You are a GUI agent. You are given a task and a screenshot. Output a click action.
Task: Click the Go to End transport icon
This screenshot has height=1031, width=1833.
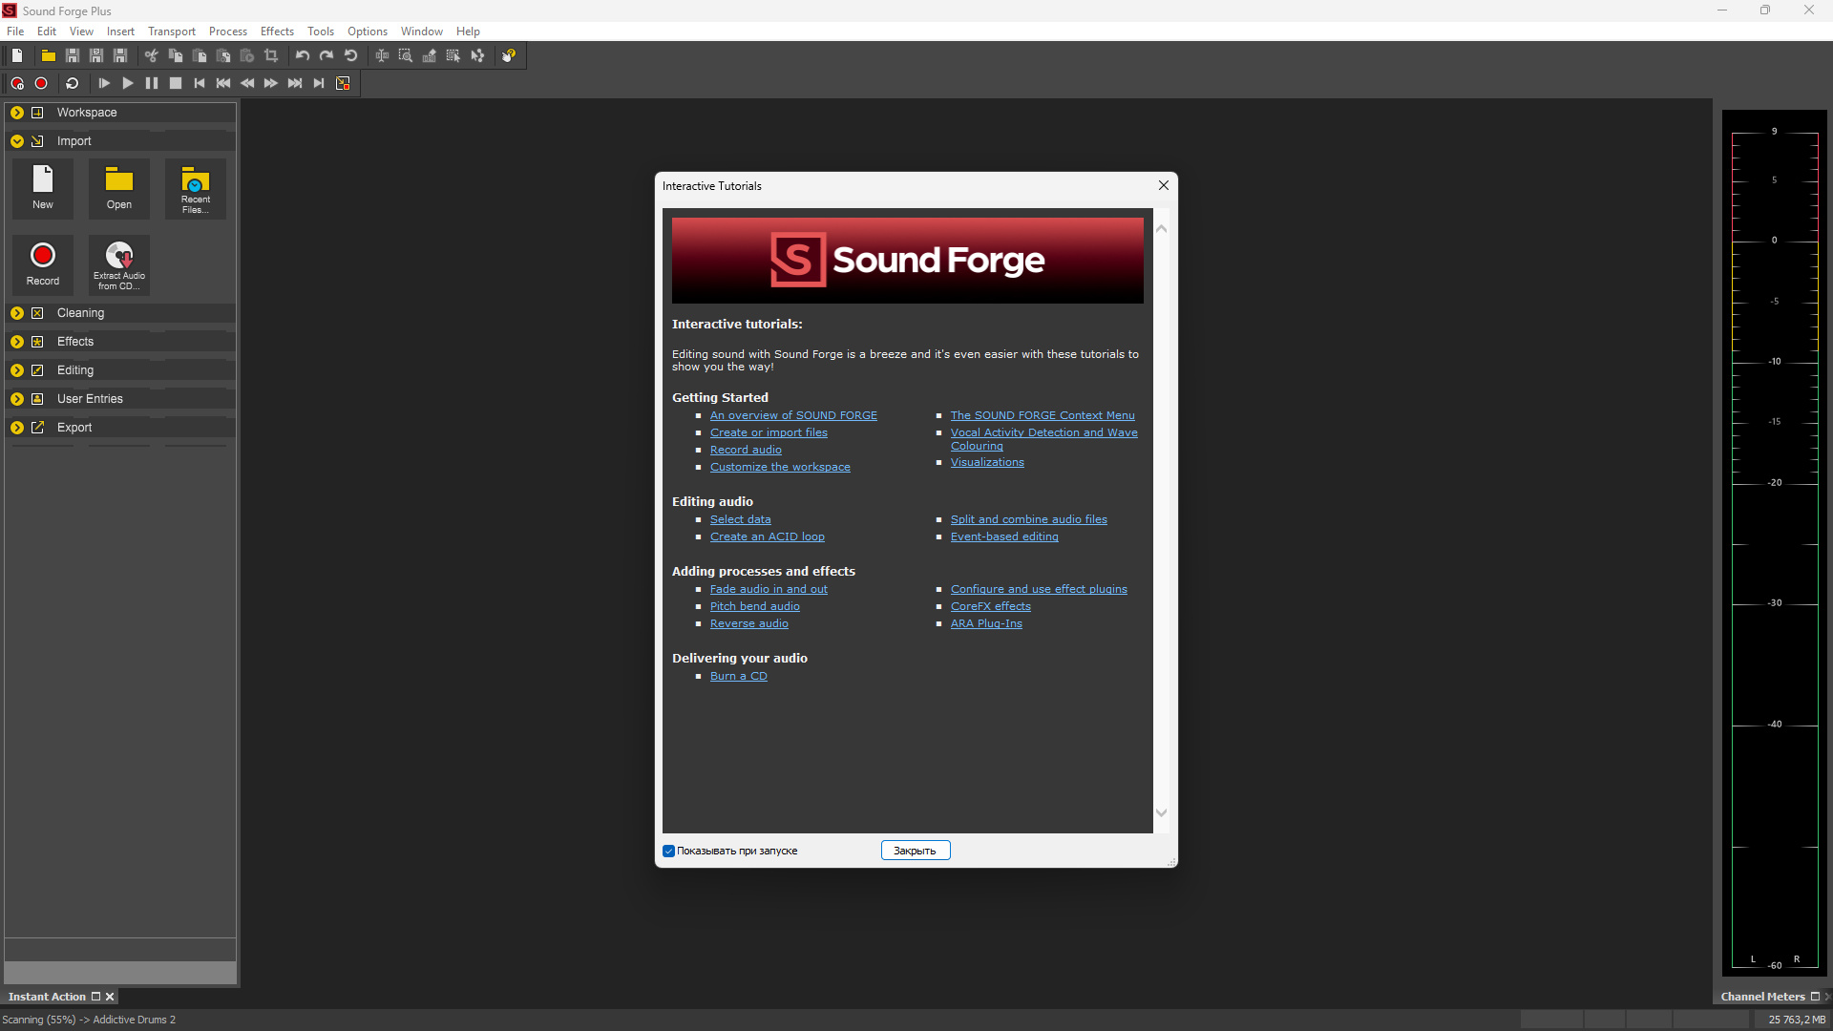tap(319, 83)
